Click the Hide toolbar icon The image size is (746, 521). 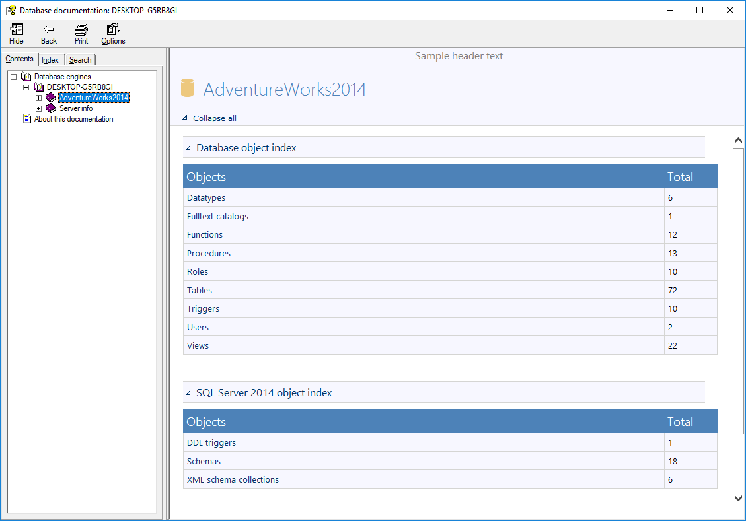[17, 30]
